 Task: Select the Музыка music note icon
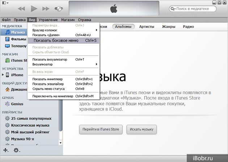pyautogui.click(x=7, y=32)
